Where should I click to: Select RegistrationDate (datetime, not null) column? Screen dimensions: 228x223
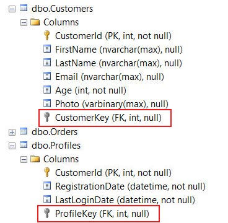[130, 186]
